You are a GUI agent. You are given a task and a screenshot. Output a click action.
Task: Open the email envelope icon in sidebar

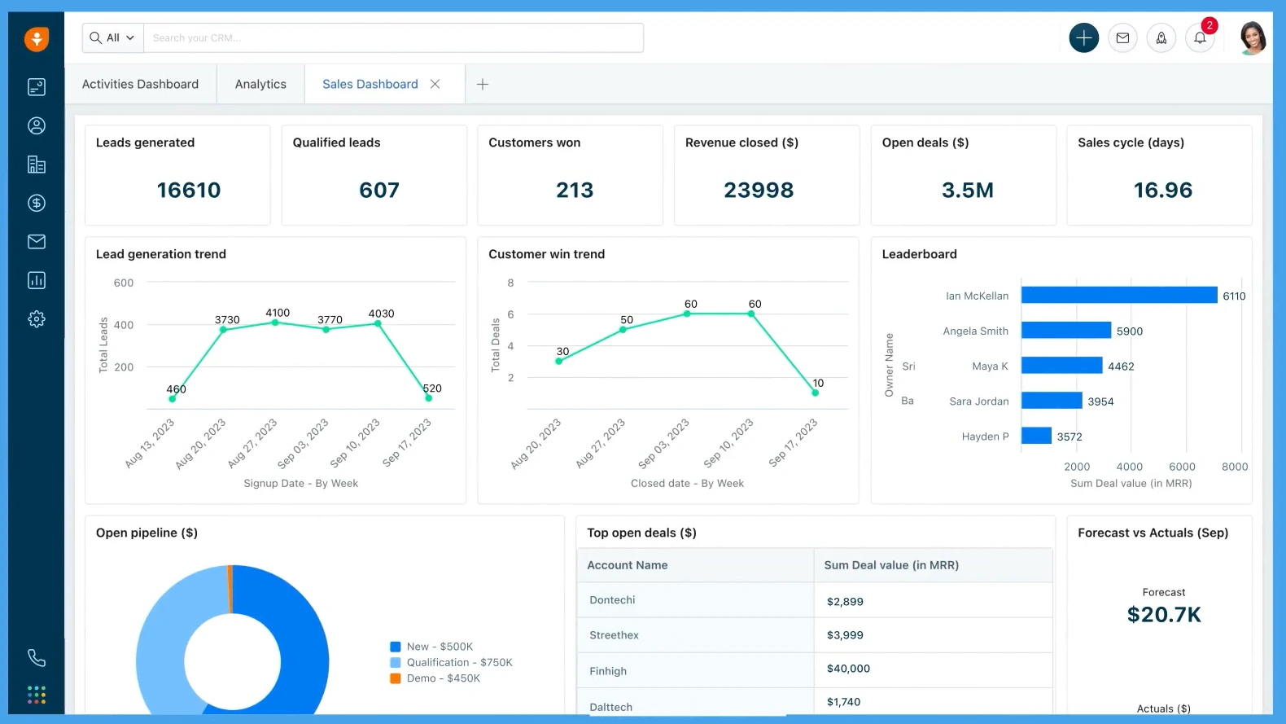pyautogui.click(x=37, y=242)
